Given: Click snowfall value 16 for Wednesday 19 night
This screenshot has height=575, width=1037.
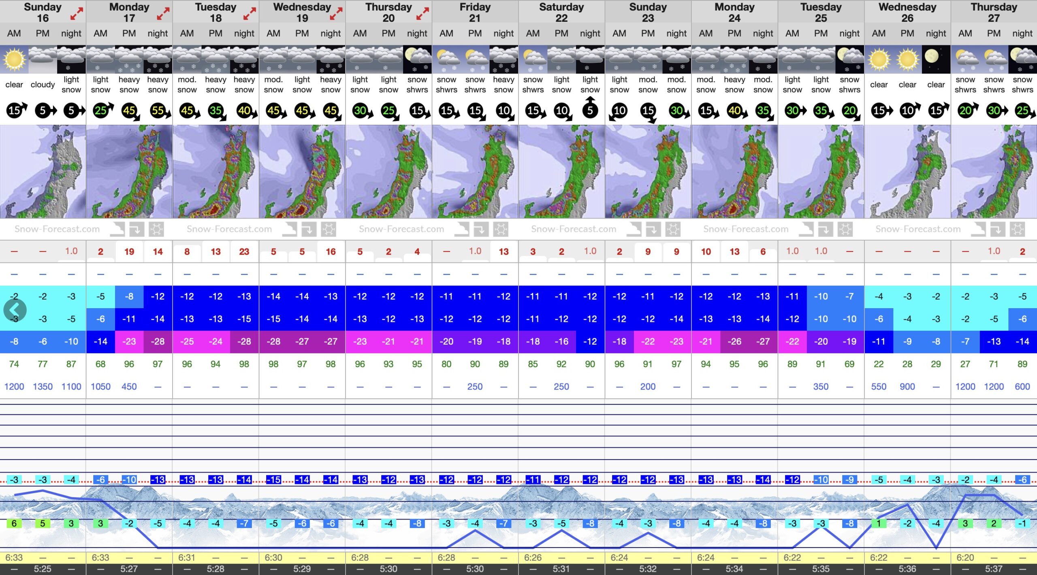Looking at the screenshot, I should pyautogui.click(x=331, y=251).
